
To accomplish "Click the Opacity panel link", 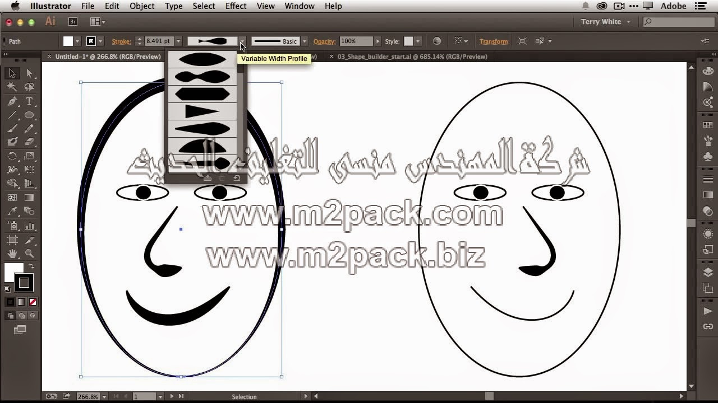I will coord(324,41).
